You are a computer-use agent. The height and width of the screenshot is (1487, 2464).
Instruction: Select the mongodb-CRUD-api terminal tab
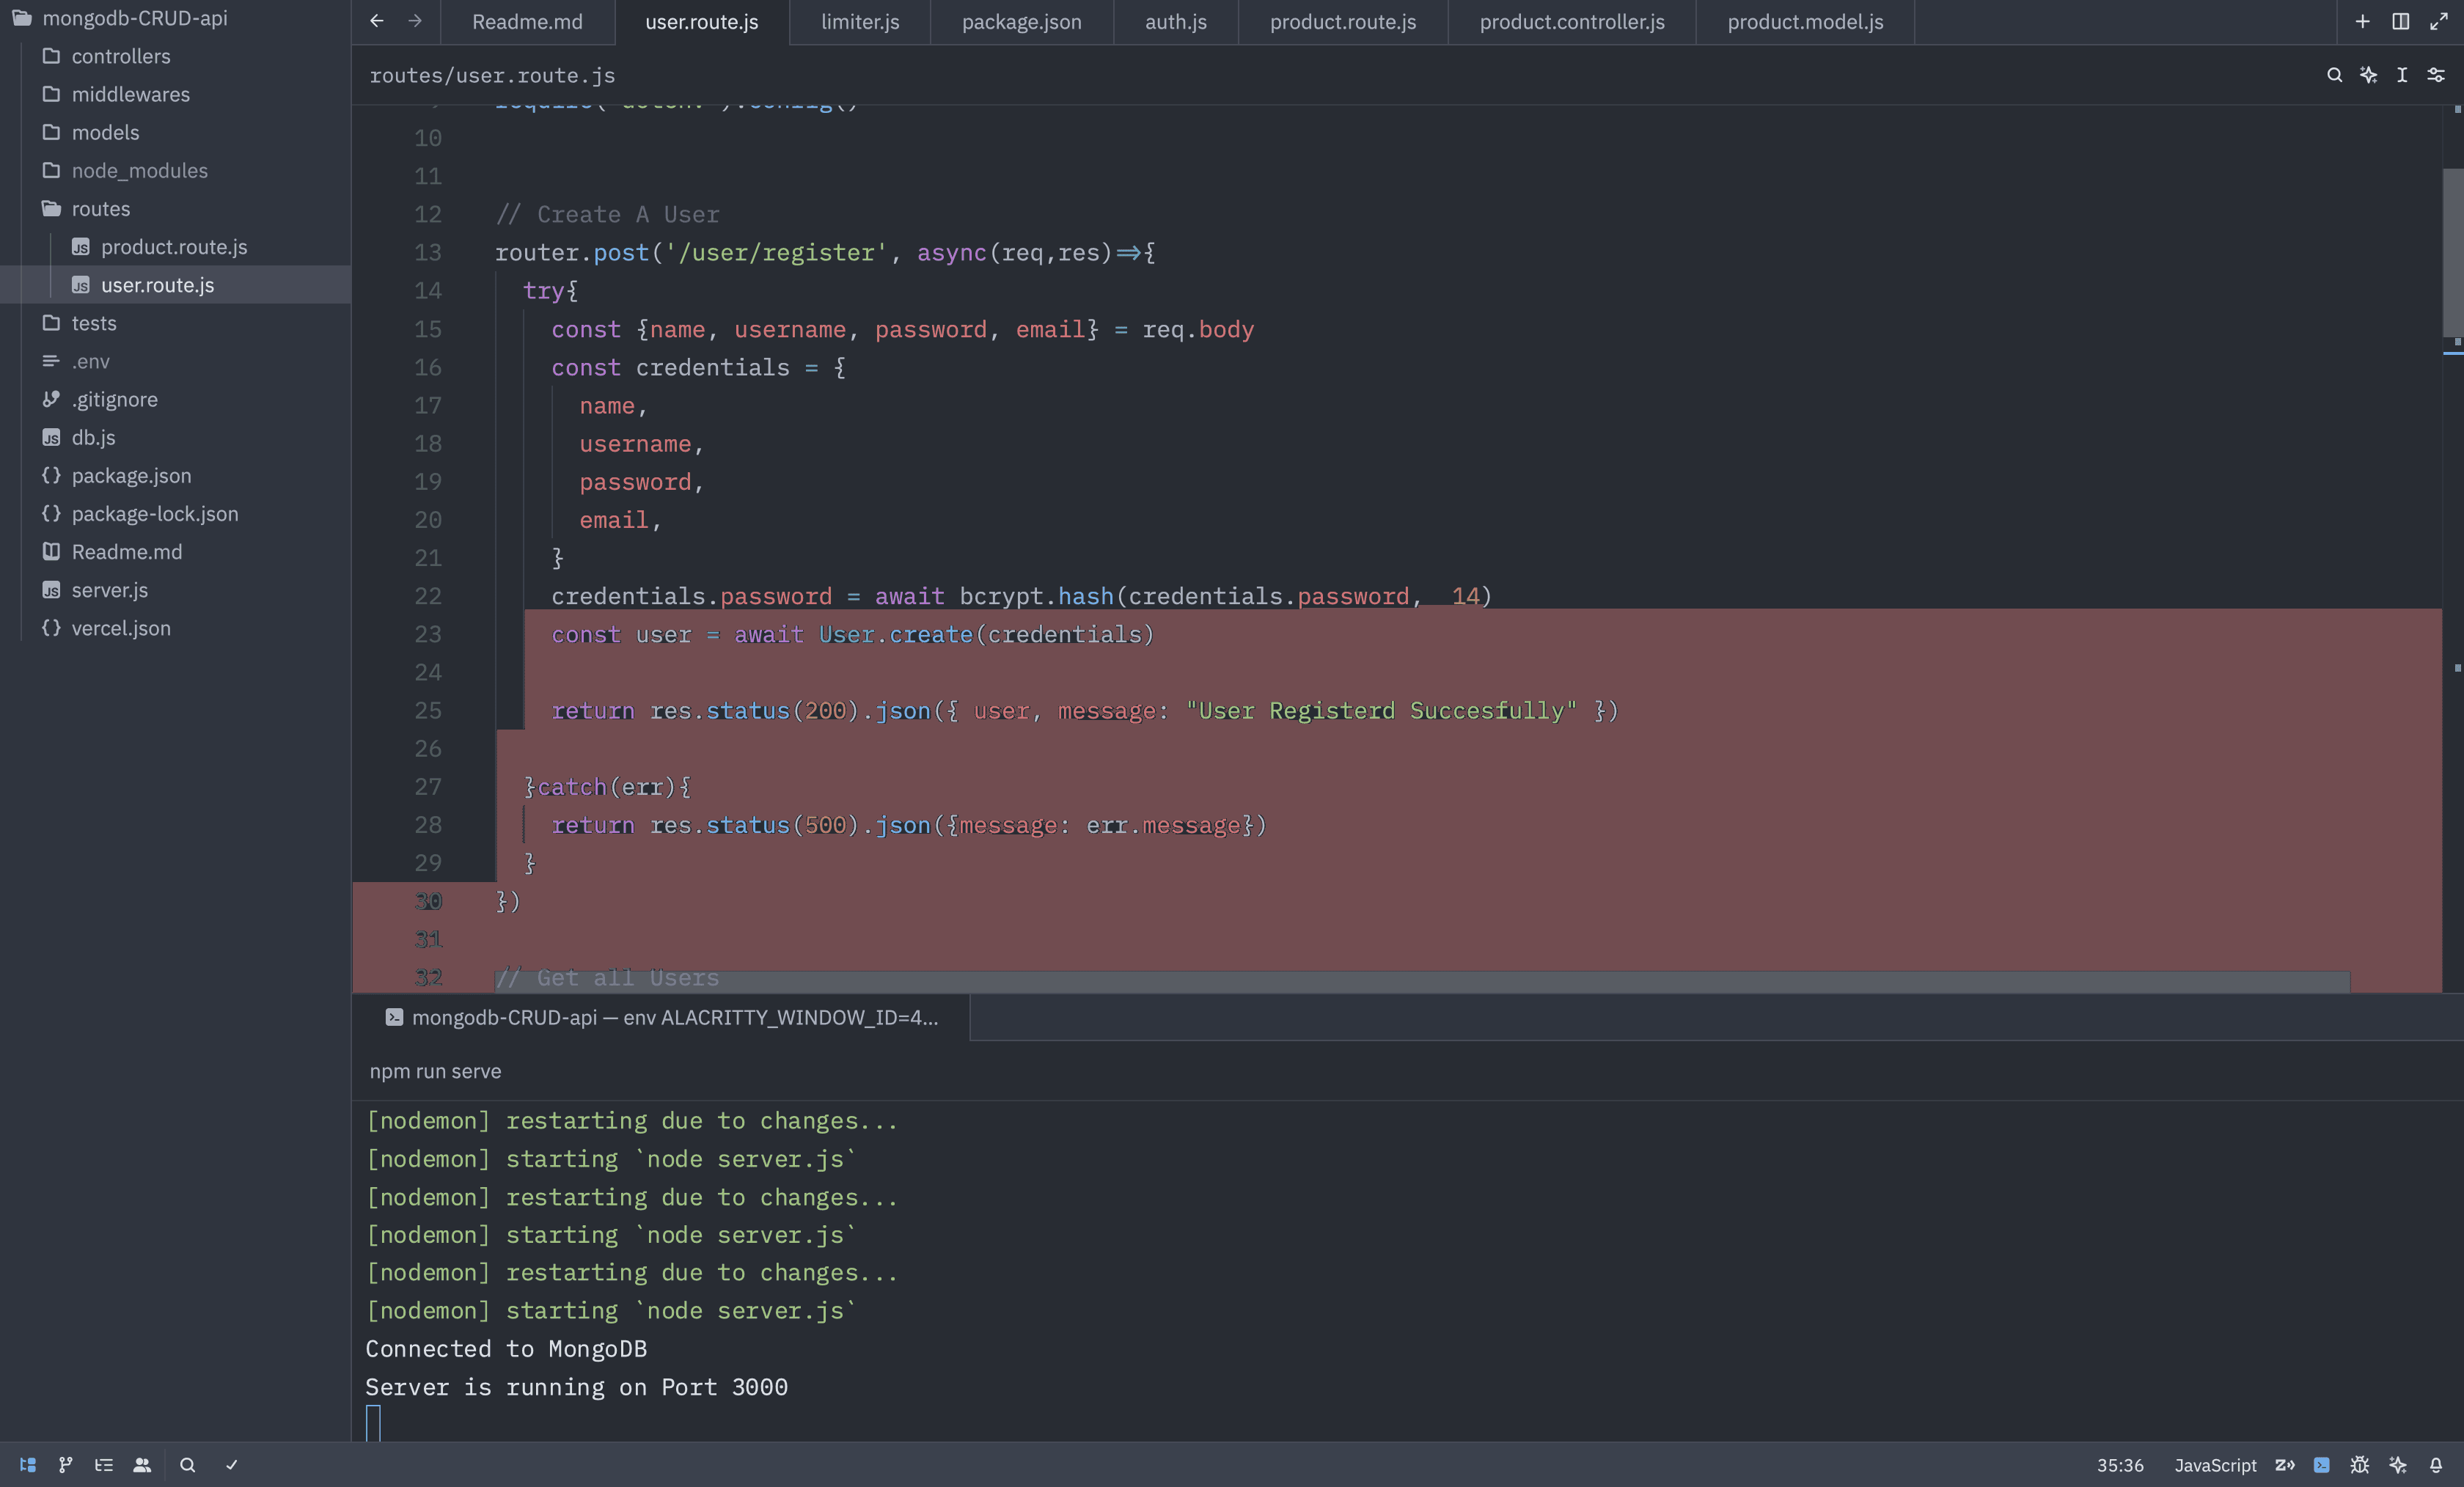(x=661, y=1017)
